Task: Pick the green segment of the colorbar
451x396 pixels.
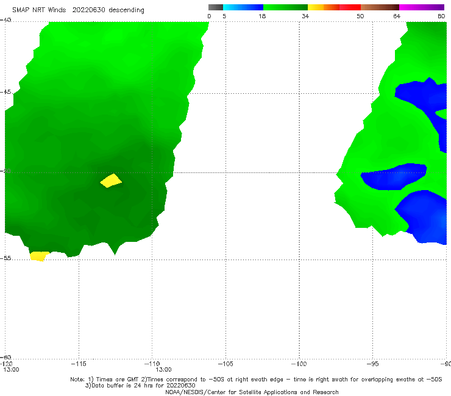Action: (285, 7)
